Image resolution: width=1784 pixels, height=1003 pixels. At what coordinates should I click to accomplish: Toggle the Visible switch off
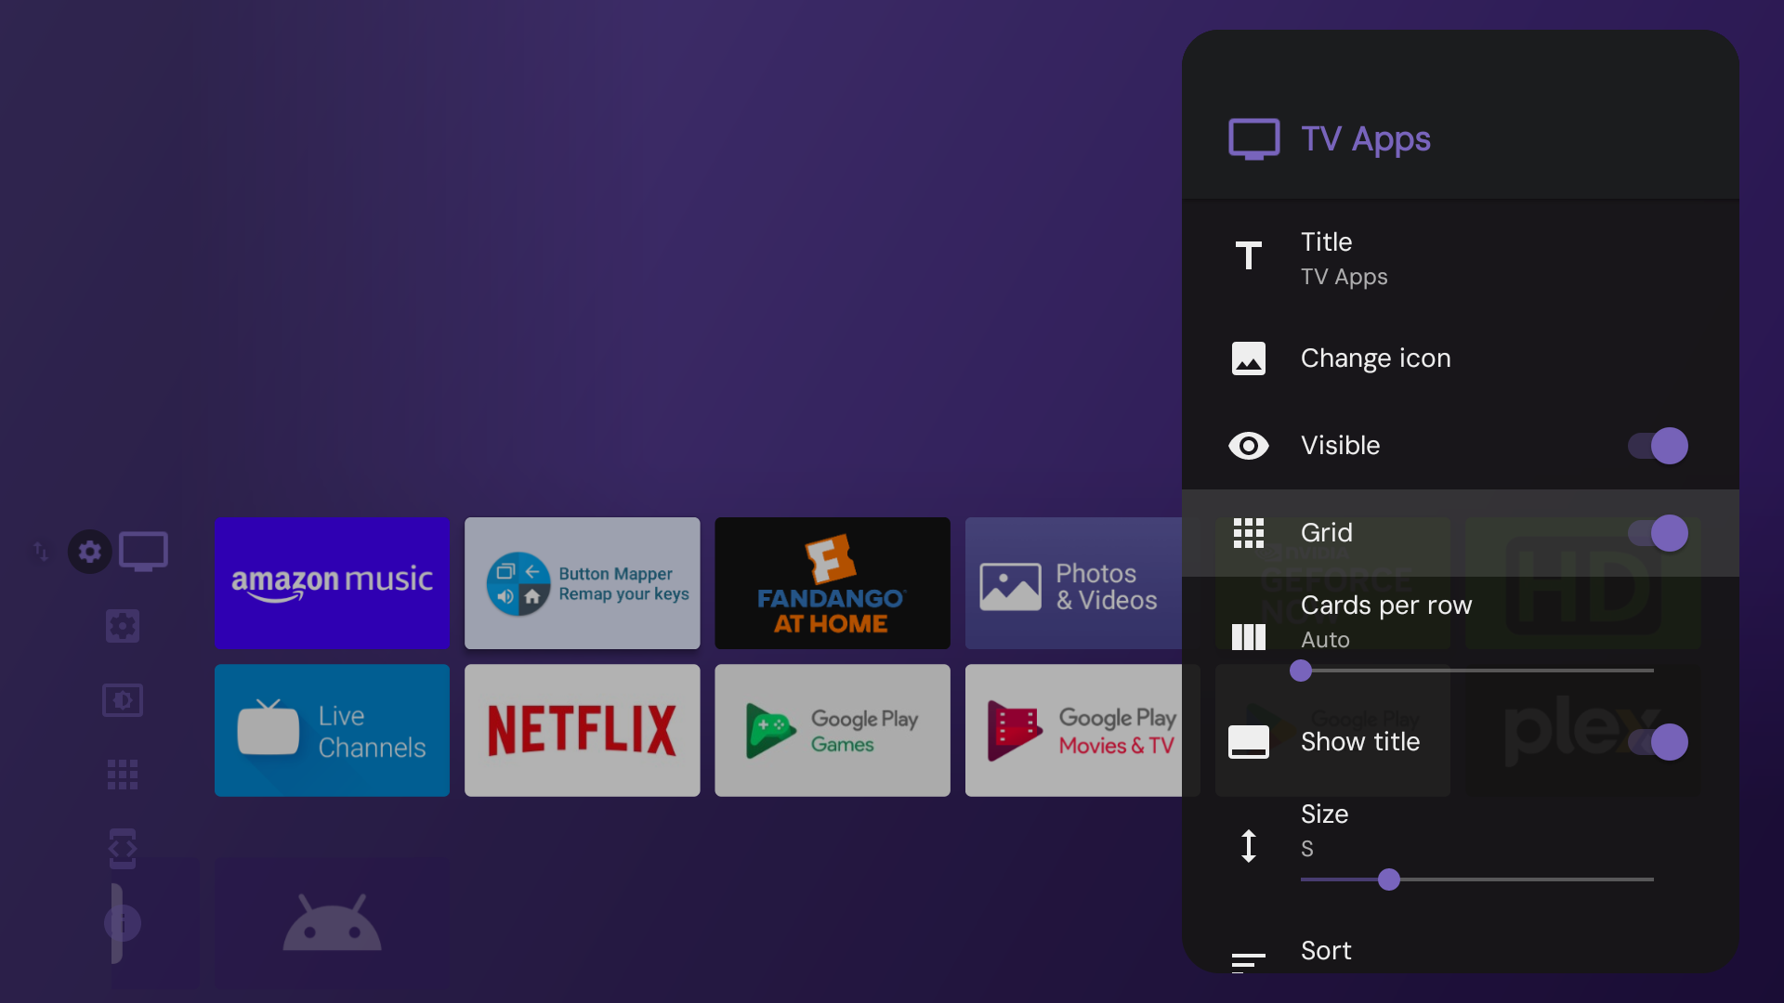[1658, 446]
